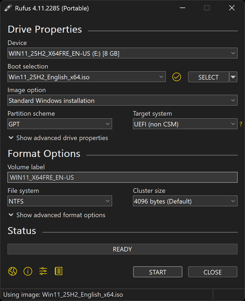Open the Boot selection dropdown
The image size is (245, 301).
(x=86, y=77)
